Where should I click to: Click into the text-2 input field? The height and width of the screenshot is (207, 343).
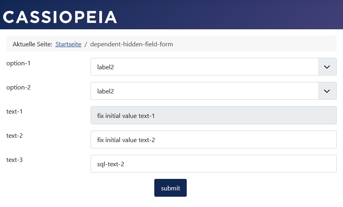[x=213, y=140]
